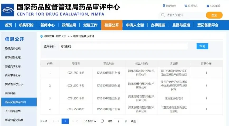Click the 确定 page jump button

pyautogui.click(x=133, y=121)
